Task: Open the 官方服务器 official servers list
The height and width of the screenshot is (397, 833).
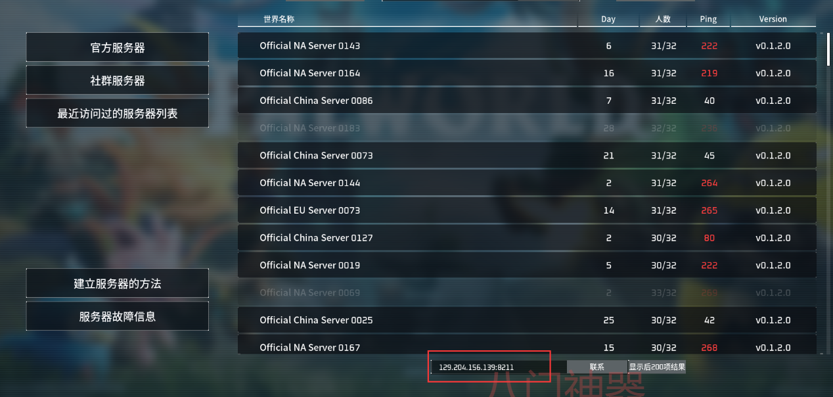Action: point(118,47)
